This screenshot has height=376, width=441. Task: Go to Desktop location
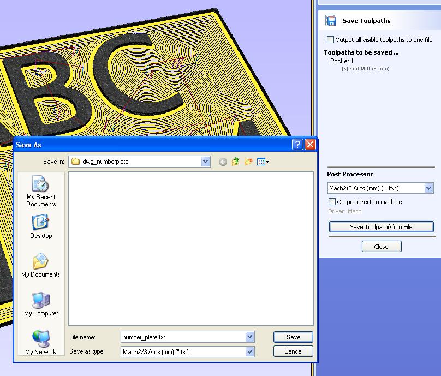pos(41,226)
